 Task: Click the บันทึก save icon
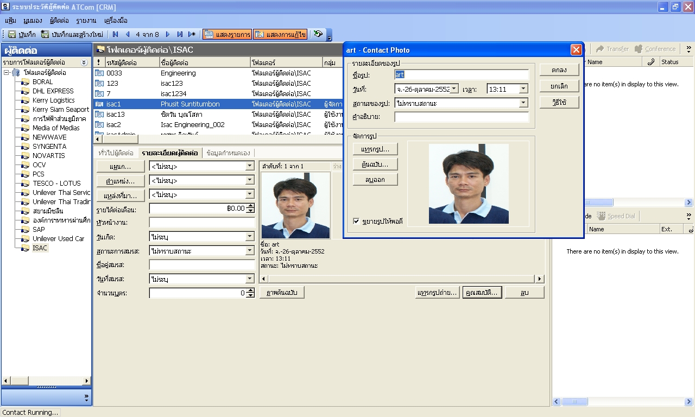click(x=11, y=34)
